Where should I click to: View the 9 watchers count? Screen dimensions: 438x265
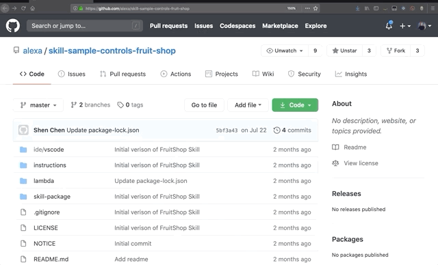315,51
